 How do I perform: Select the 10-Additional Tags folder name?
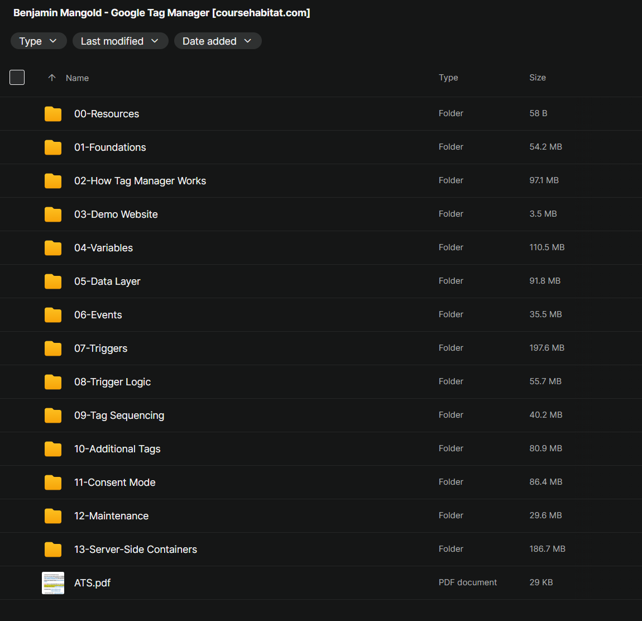[x=117, y=449]
